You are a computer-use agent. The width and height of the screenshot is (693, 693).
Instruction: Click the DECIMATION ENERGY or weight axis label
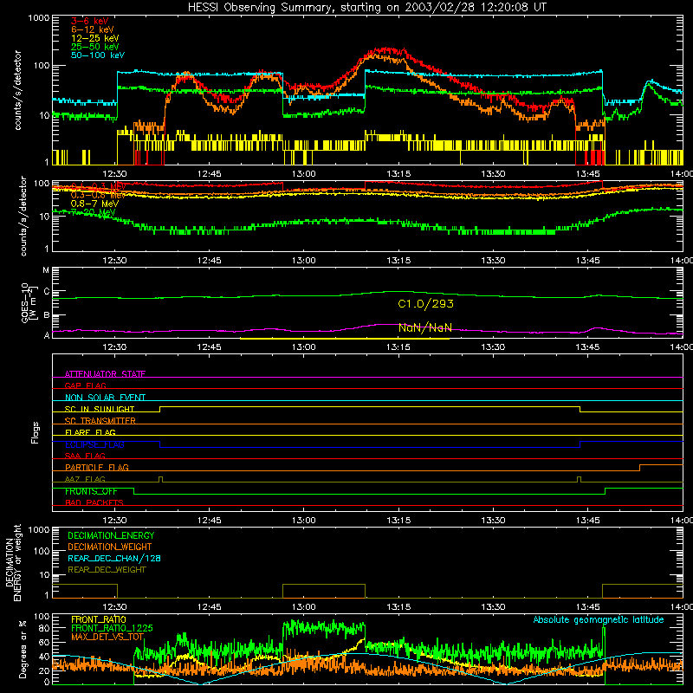[13, 562]
